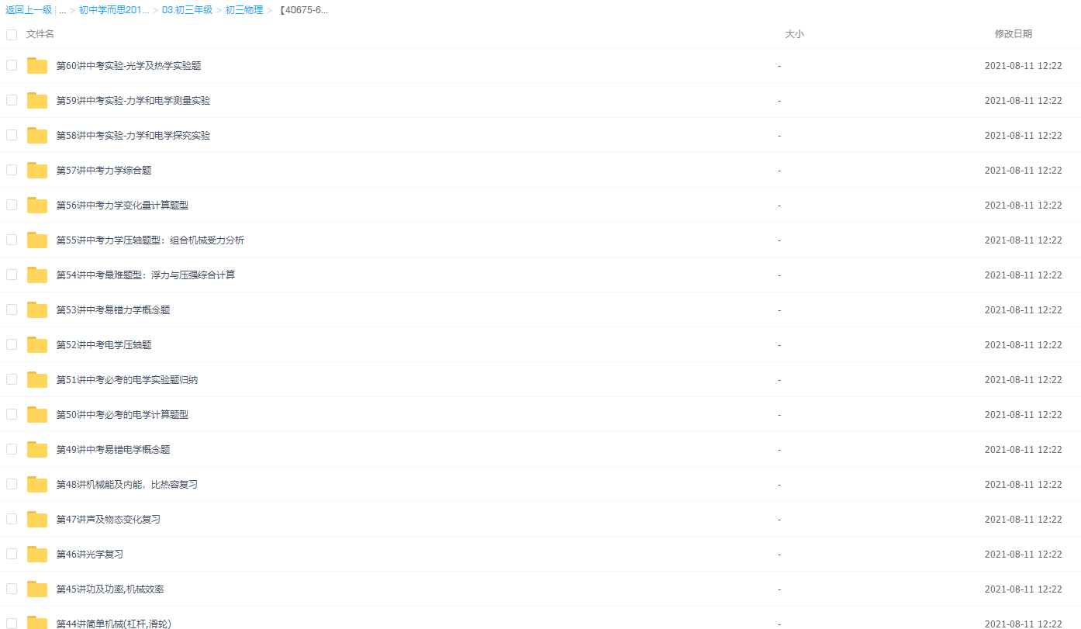Click folder icon for 第48讲机械能及内能
Viewport: 1081px width, 629px height.
[x=37, y=485]
